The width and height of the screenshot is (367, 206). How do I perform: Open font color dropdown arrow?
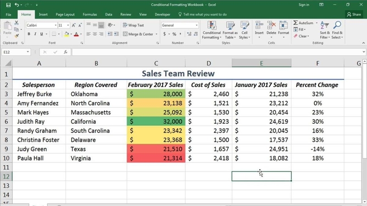point(81,34)
